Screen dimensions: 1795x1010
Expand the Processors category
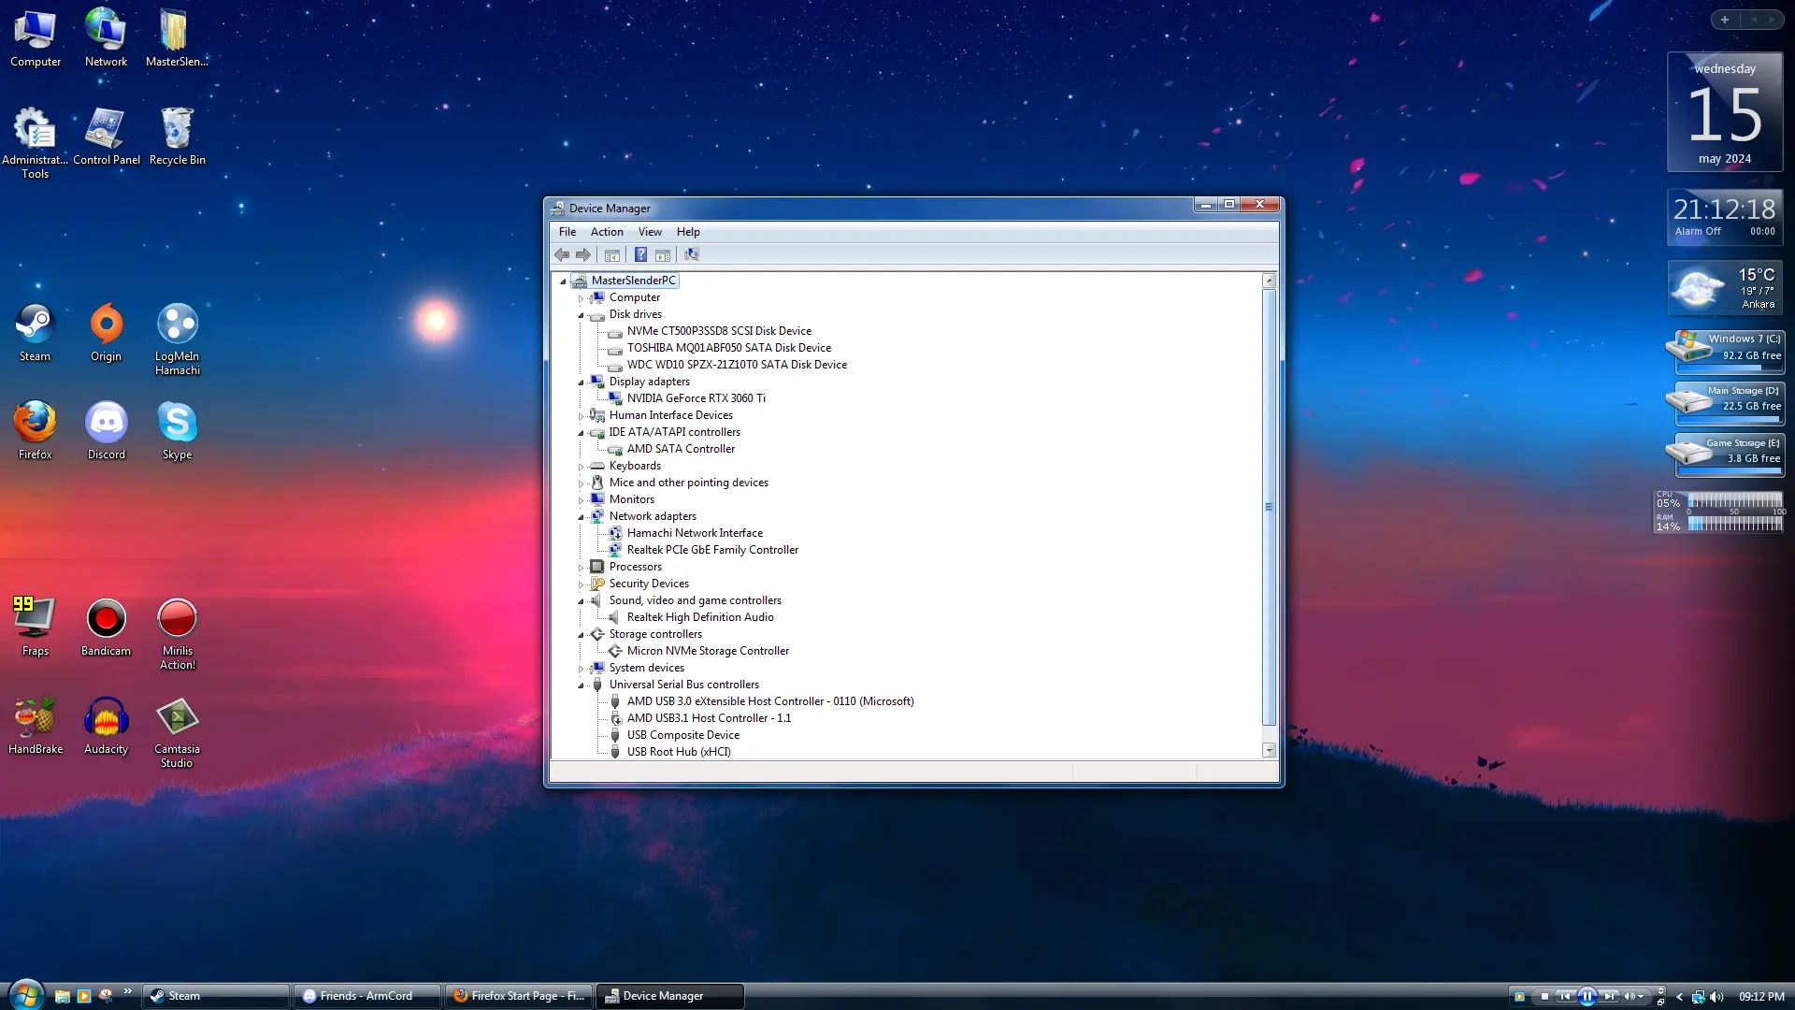coord(581,568)
